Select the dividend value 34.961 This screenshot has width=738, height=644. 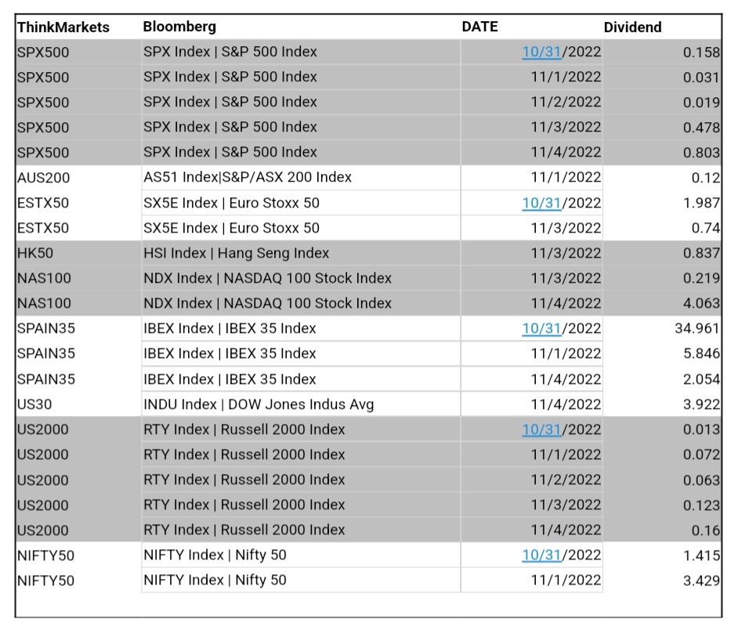tap(697, 328)
